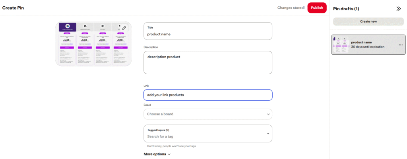Collapse the Pin drafts panel with double-chevron
The width and height of the screenshot is (407, 159).
pos(399,9)
